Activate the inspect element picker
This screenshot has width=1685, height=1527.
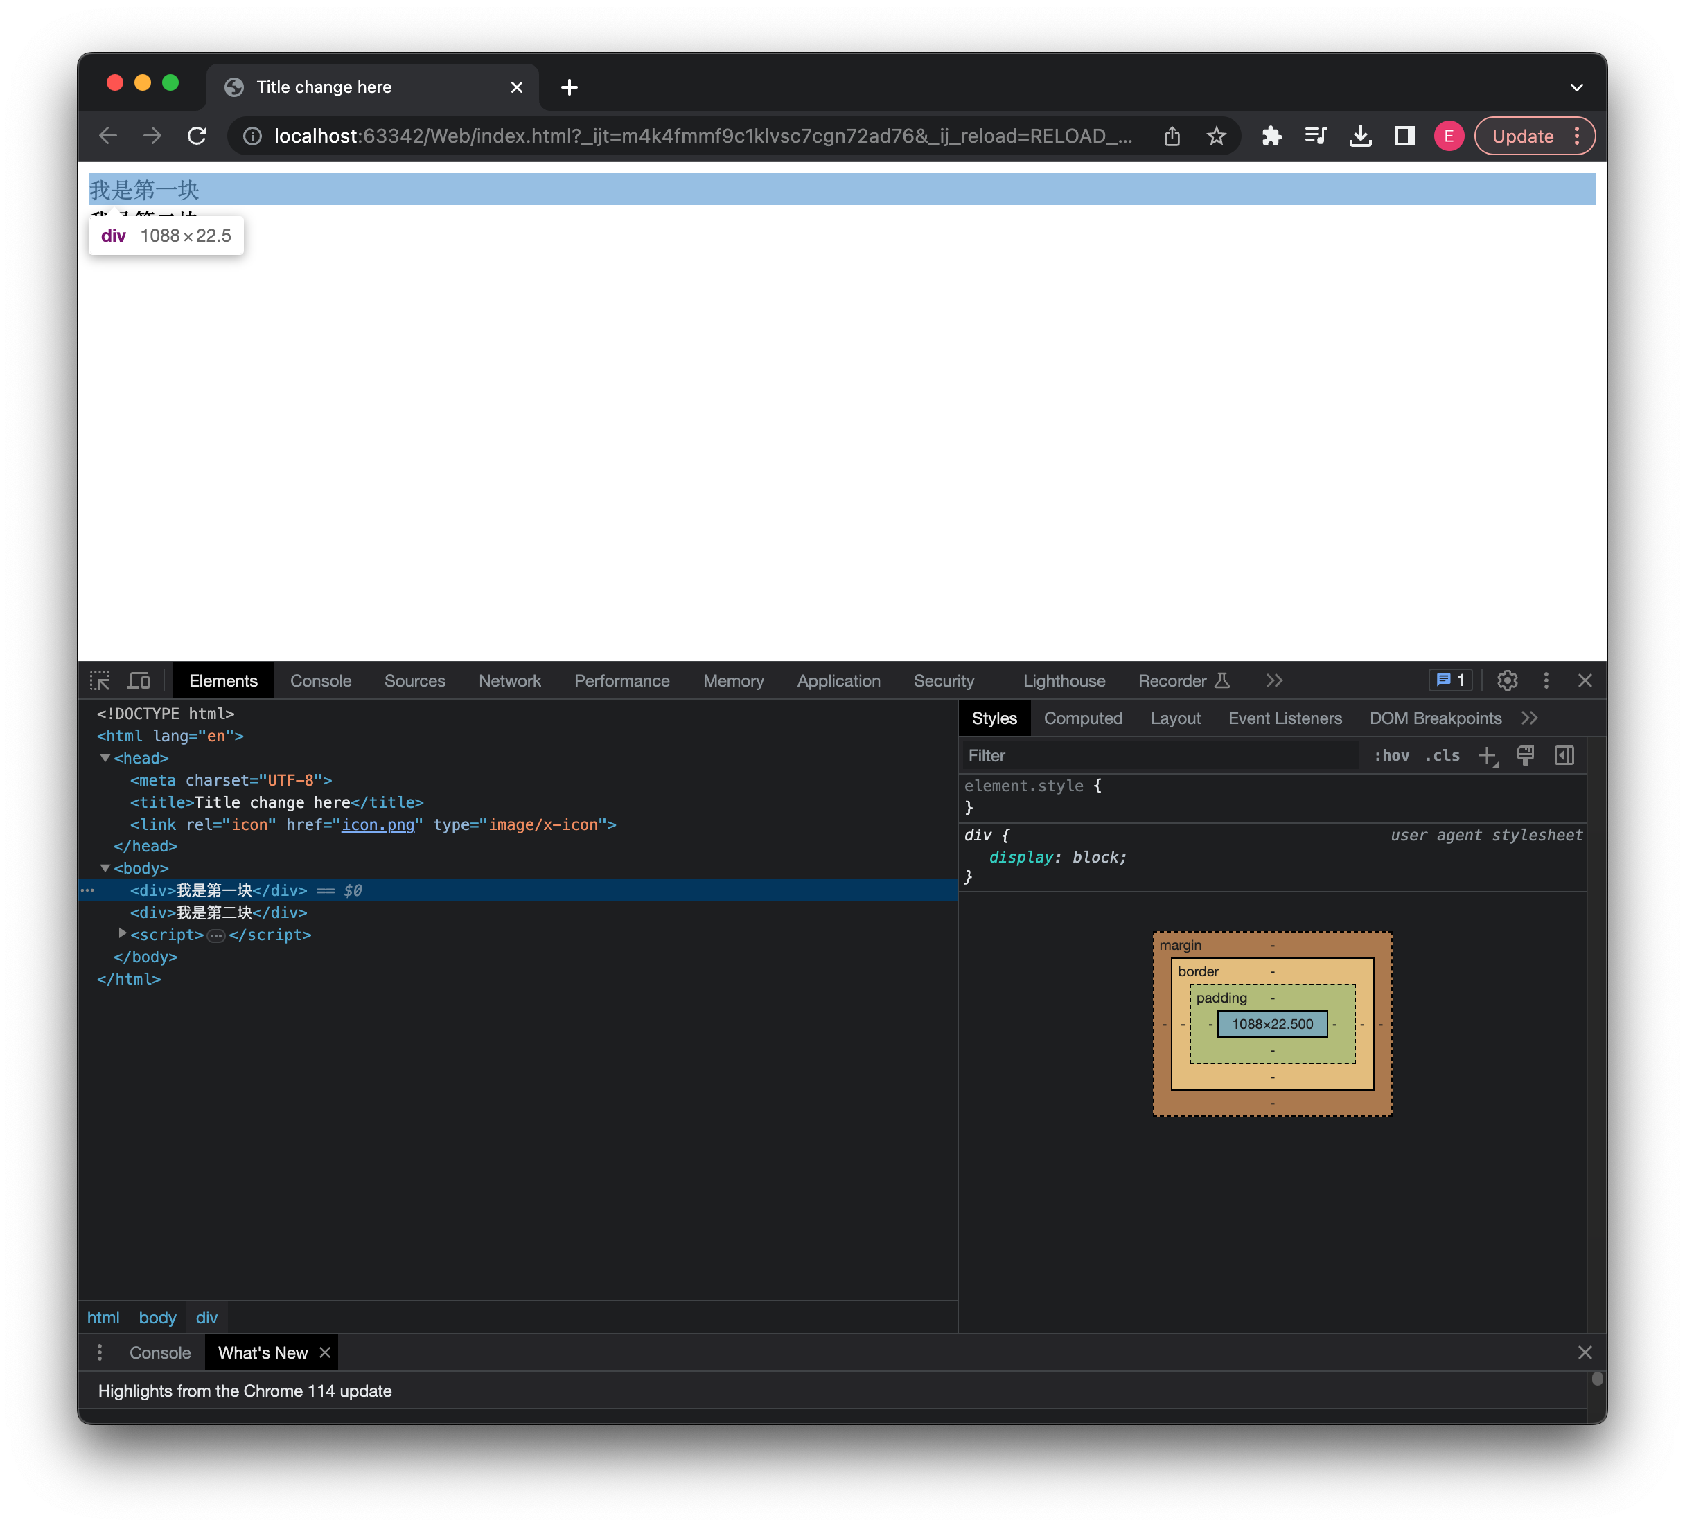pos(100,680)
